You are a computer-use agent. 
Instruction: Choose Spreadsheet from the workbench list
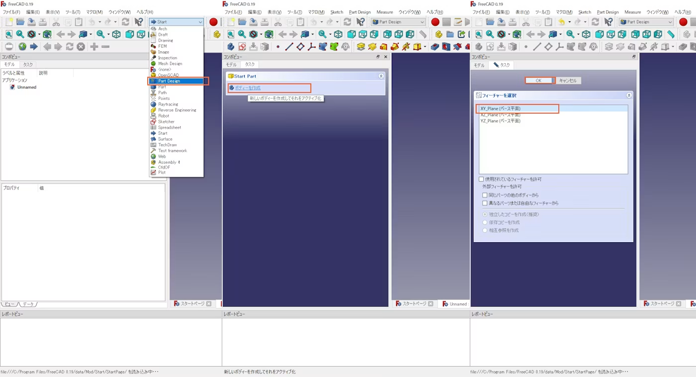(176, 127)
